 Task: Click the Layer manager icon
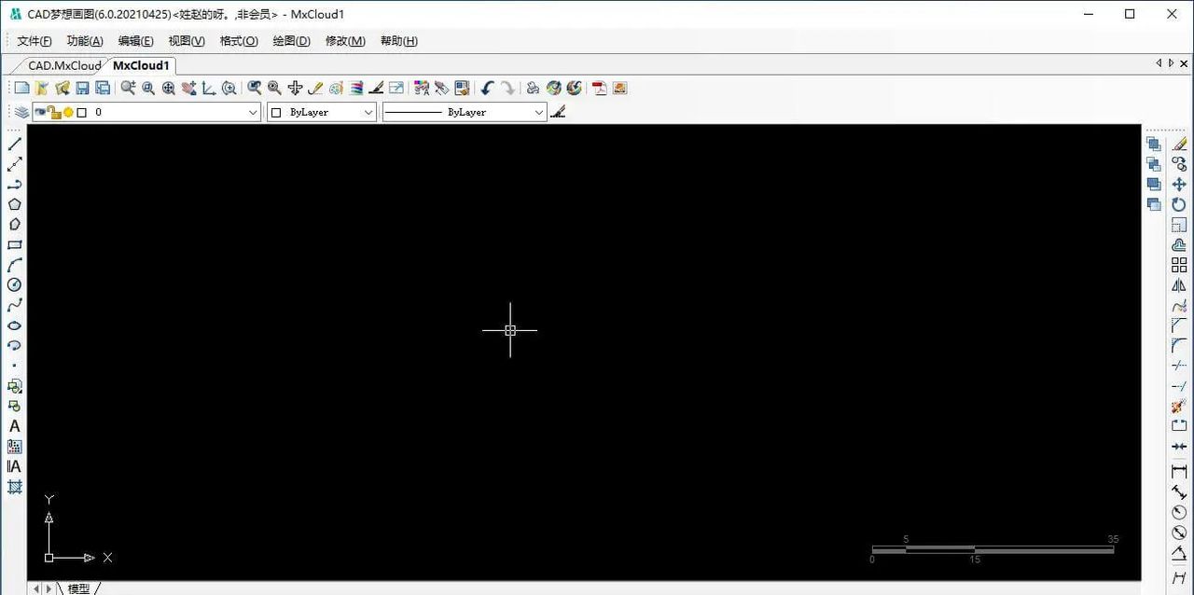21,112
